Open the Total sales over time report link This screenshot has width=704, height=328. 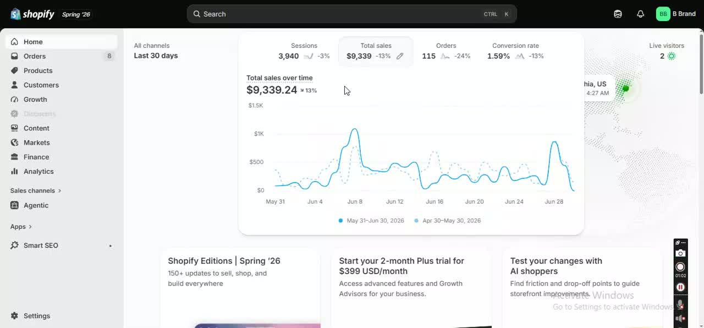tap(279, 78)
